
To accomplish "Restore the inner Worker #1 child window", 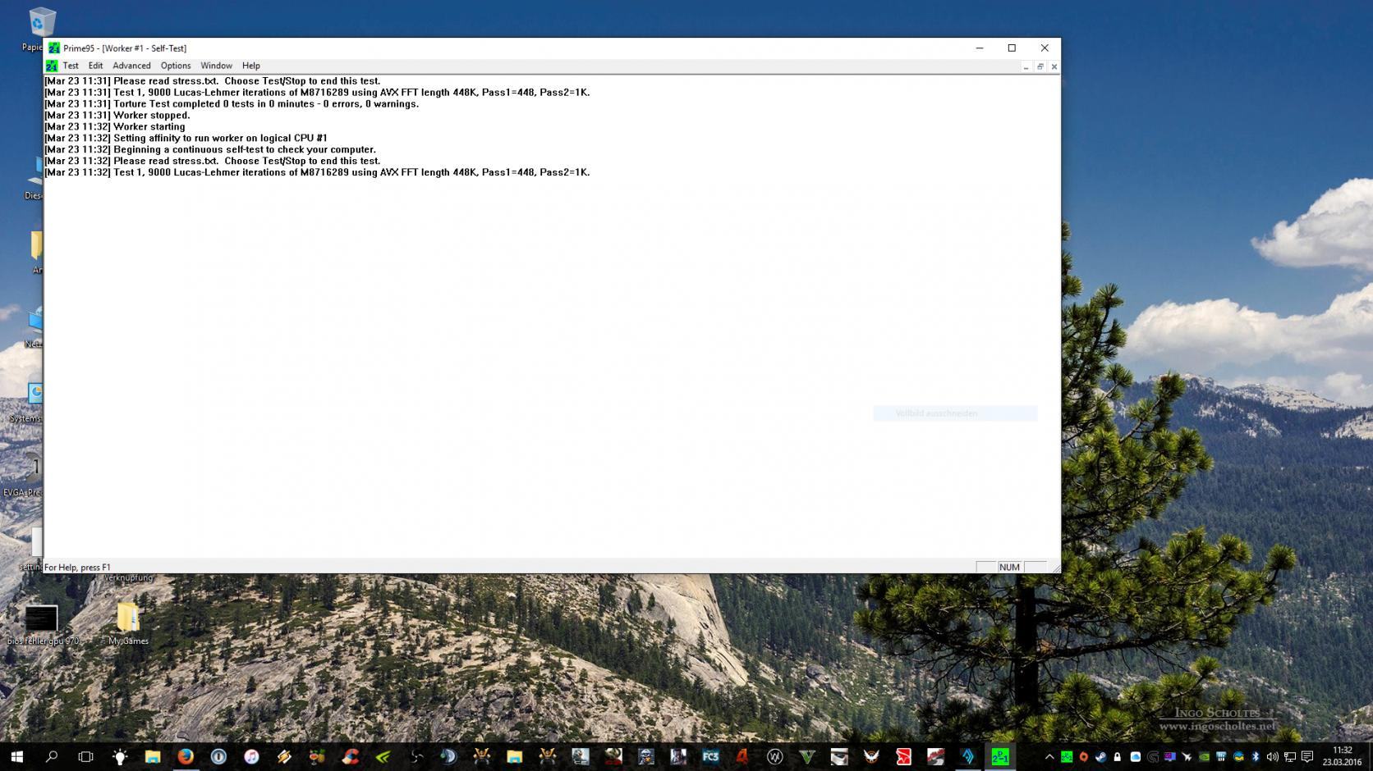I will click(1040, 66).
